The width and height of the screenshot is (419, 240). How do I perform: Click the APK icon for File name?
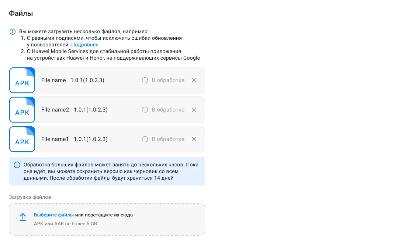pos(22,80)
